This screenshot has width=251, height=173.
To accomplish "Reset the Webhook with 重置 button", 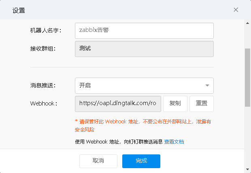I will tap(202, 104).
